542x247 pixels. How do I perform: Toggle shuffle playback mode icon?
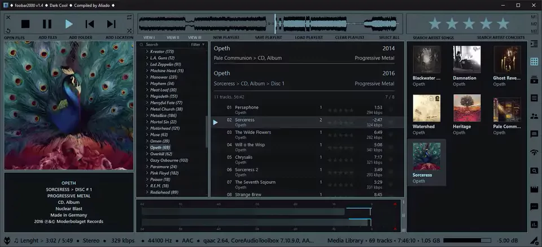(x=129, y=31)
